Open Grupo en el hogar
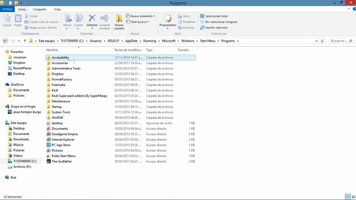Viewport: 356px width, 200px height. point(21,106)
